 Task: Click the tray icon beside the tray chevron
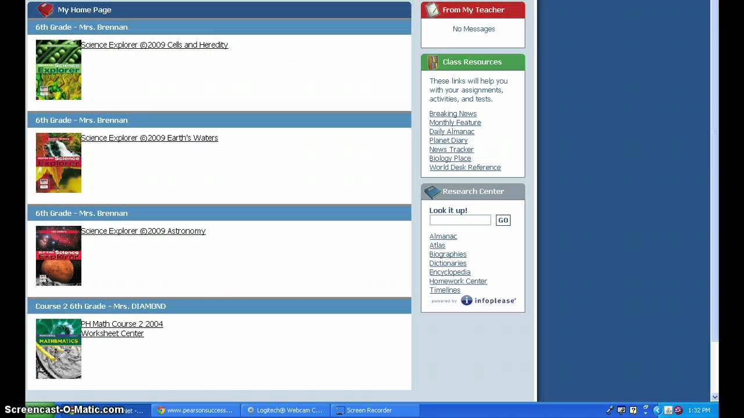tap(668, 410)
